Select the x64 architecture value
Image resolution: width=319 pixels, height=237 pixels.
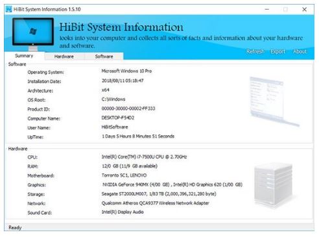coord(106,90)
